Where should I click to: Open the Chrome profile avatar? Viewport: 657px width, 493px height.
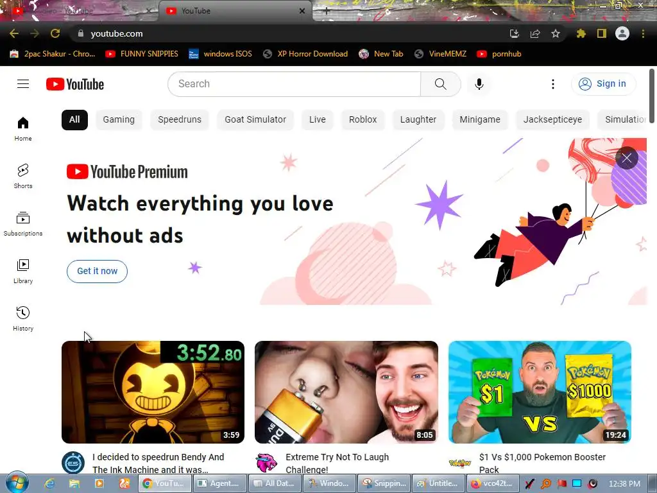pos(622,33)
